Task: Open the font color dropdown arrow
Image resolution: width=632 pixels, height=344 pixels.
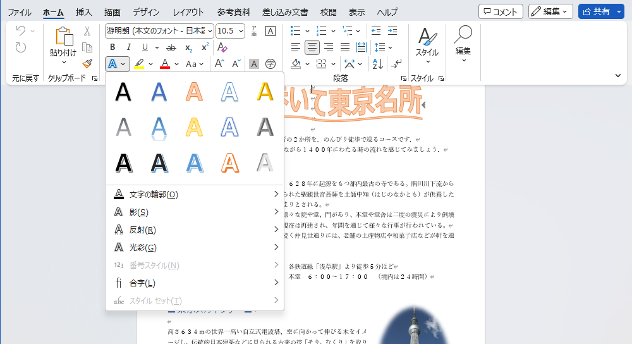Action: click(176, 64)
